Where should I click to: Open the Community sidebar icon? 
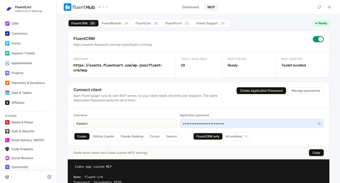tap(7, 167)
